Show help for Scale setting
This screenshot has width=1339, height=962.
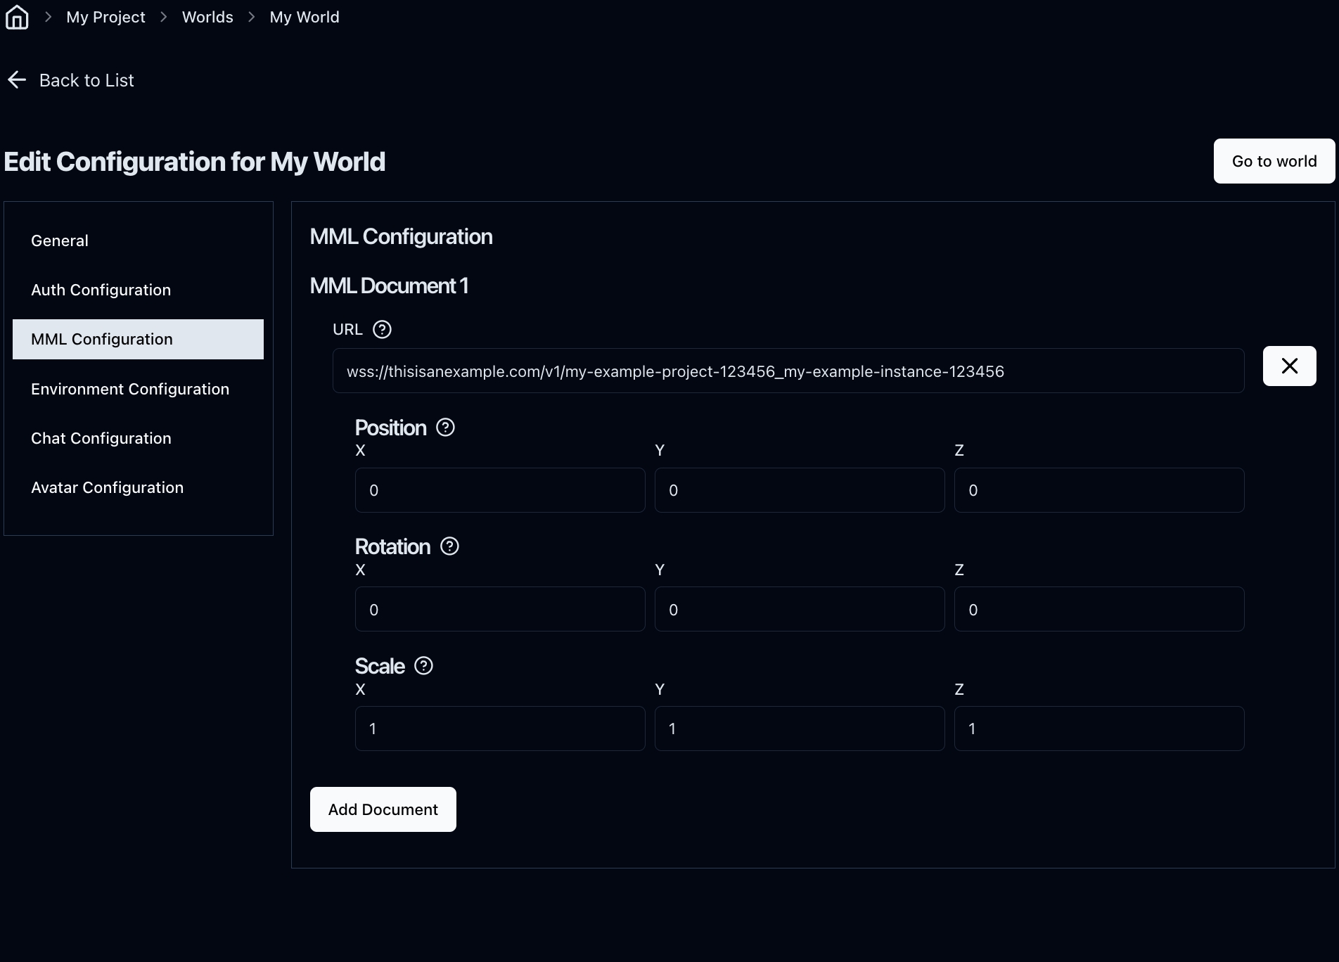(x=423, y=666)
